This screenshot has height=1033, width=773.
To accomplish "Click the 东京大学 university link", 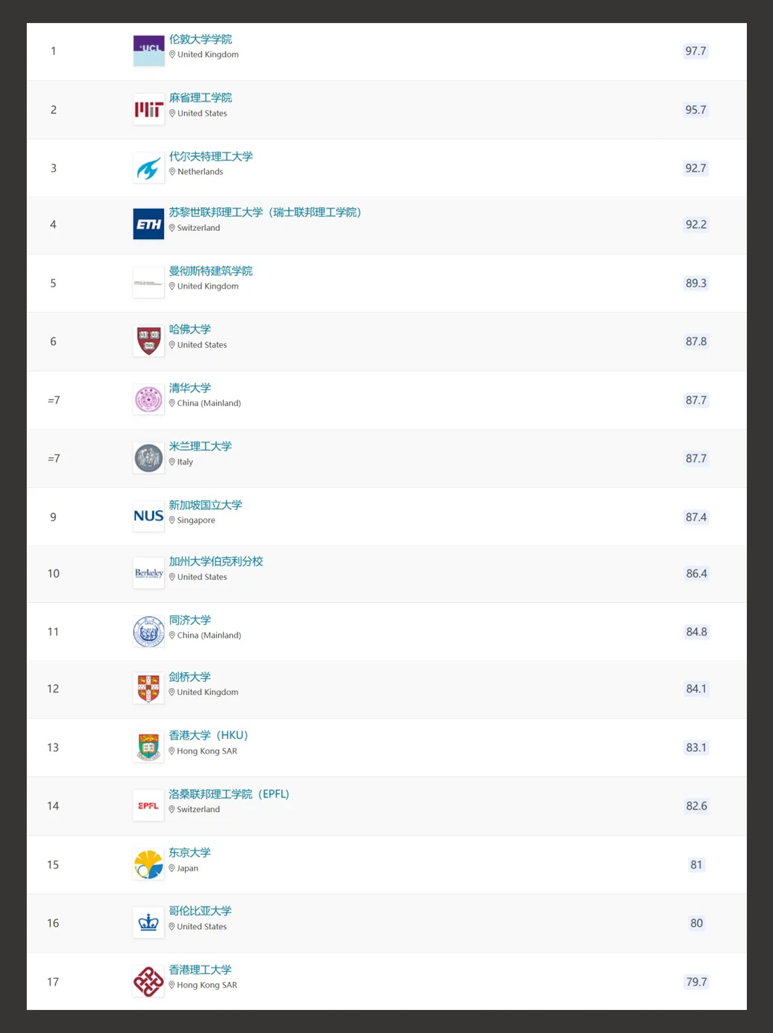I will click(190, 853).
